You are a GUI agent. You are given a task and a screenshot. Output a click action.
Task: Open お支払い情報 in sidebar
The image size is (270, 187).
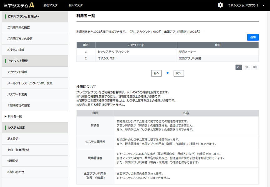35,50
